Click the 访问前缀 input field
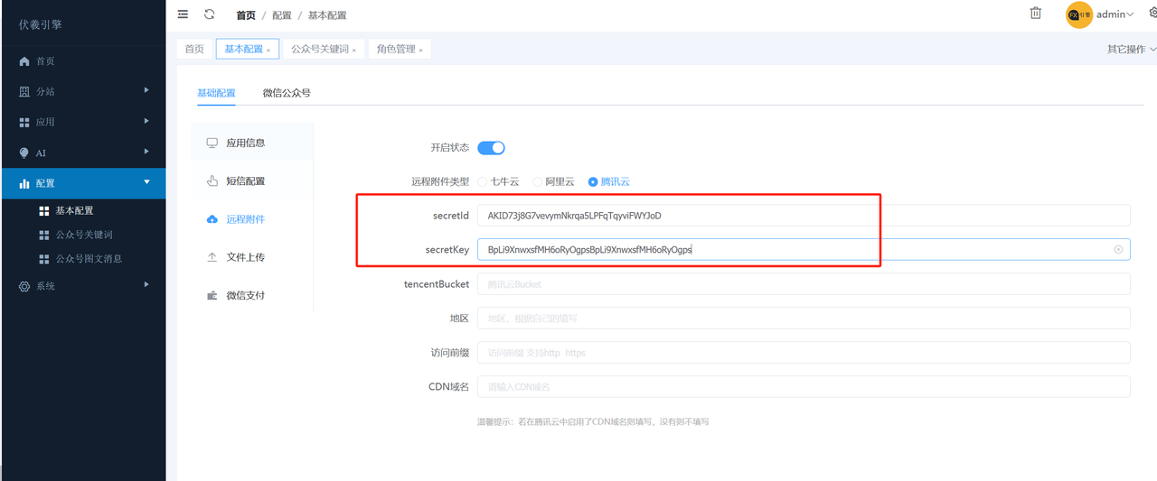The image size is (1157, 481). pyautogui.click(x=804, y=353)
